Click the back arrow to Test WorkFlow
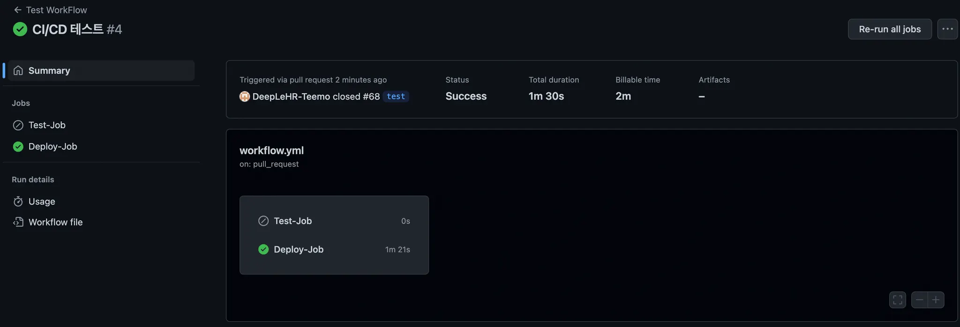The height and width of the screenshot is (327, 960). click(x=18, y=10)
